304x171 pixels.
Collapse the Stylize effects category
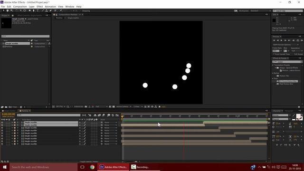click(273, 73)
